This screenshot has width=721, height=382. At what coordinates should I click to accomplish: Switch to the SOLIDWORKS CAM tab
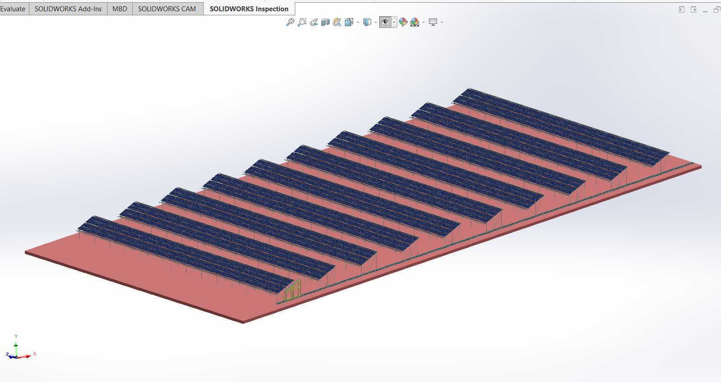pos(167,9)
